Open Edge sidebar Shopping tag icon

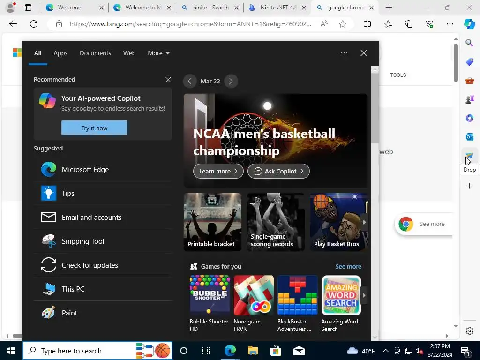click(469, 62)
